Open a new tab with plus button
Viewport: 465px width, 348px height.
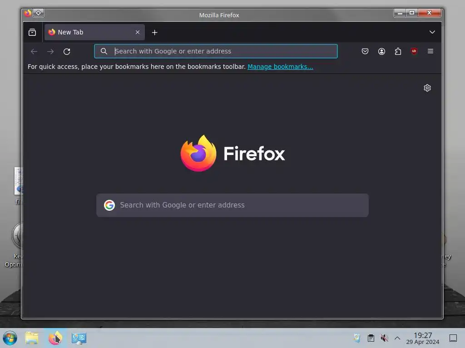(154, 32)
